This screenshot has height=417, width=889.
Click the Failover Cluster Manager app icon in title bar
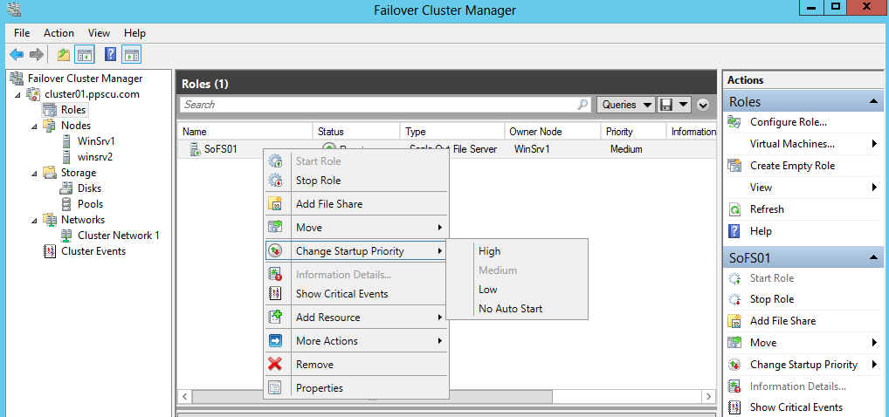pos(14,9)
